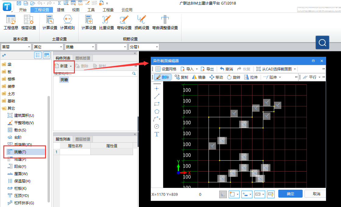
Task: Switch to 视图 ribbon tab
Action: pos(76,10)
